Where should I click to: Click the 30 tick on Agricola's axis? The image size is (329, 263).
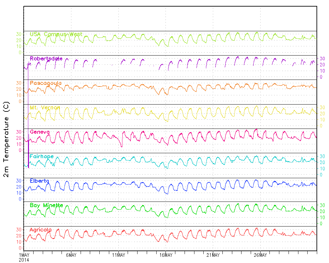tap(18, 229)
